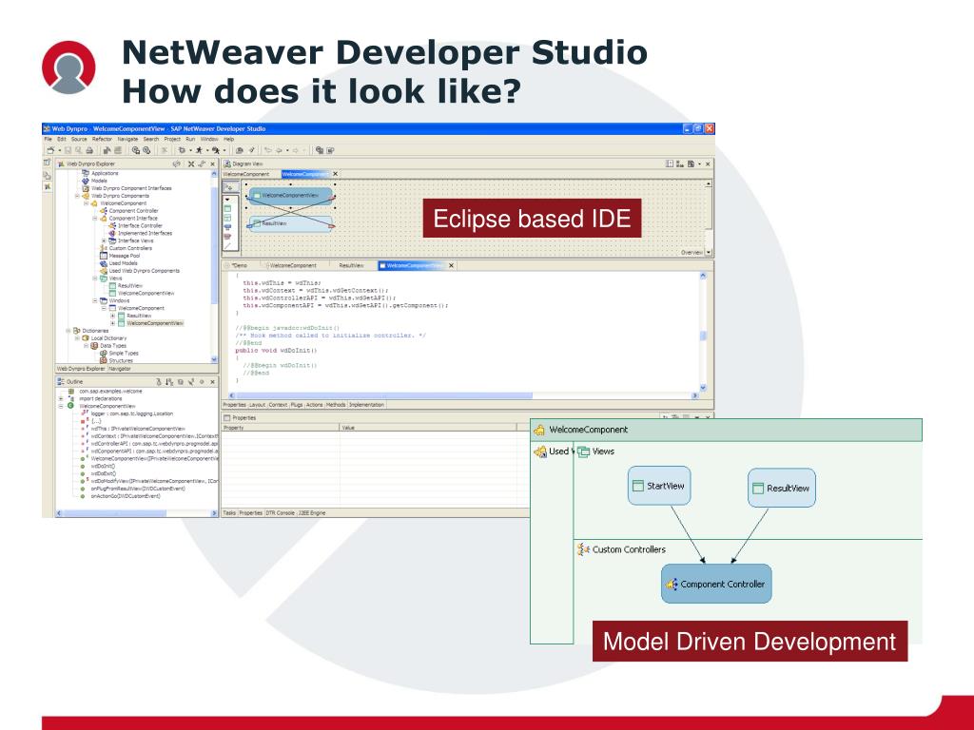
Task: Select Models node in explorer tree
Action: [99, 181]
